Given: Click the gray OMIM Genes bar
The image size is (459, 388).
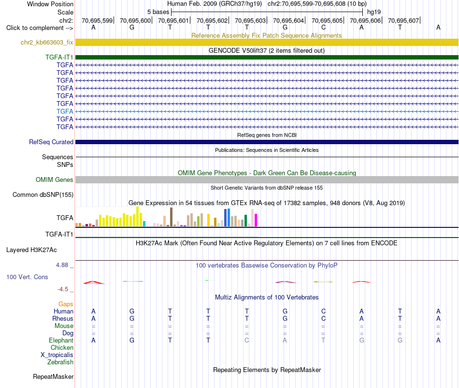Looking at the screenshot, I should (267, 179).
